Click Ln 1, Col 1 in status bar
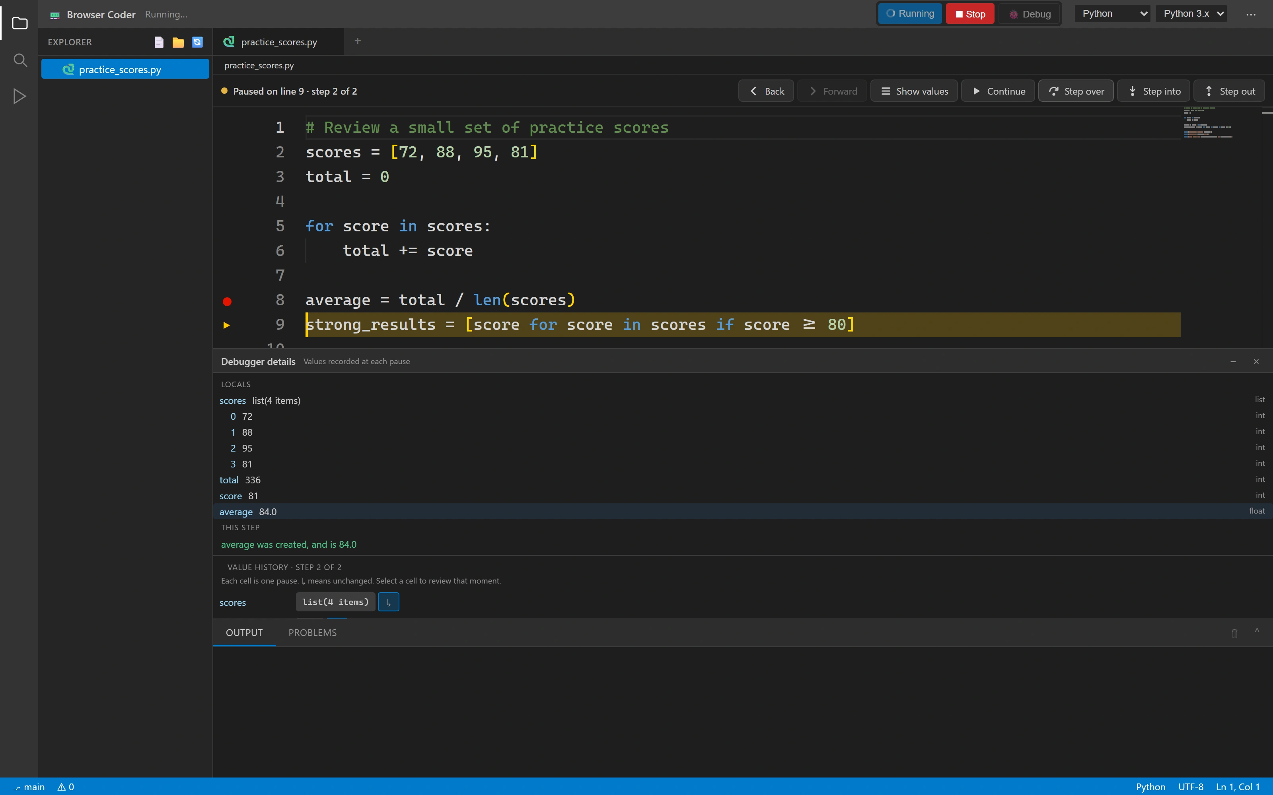The height and width of the screenshot is (795, 1273). tap(1238, 787)
